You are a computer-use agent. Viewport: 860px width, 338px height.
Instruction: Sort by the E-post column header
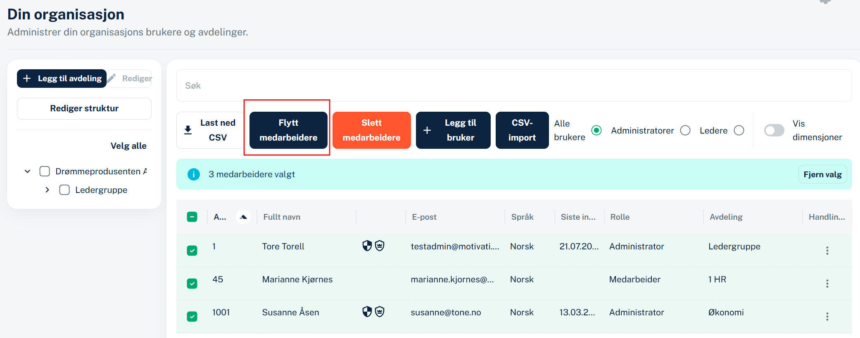click(x=424, y=217)
